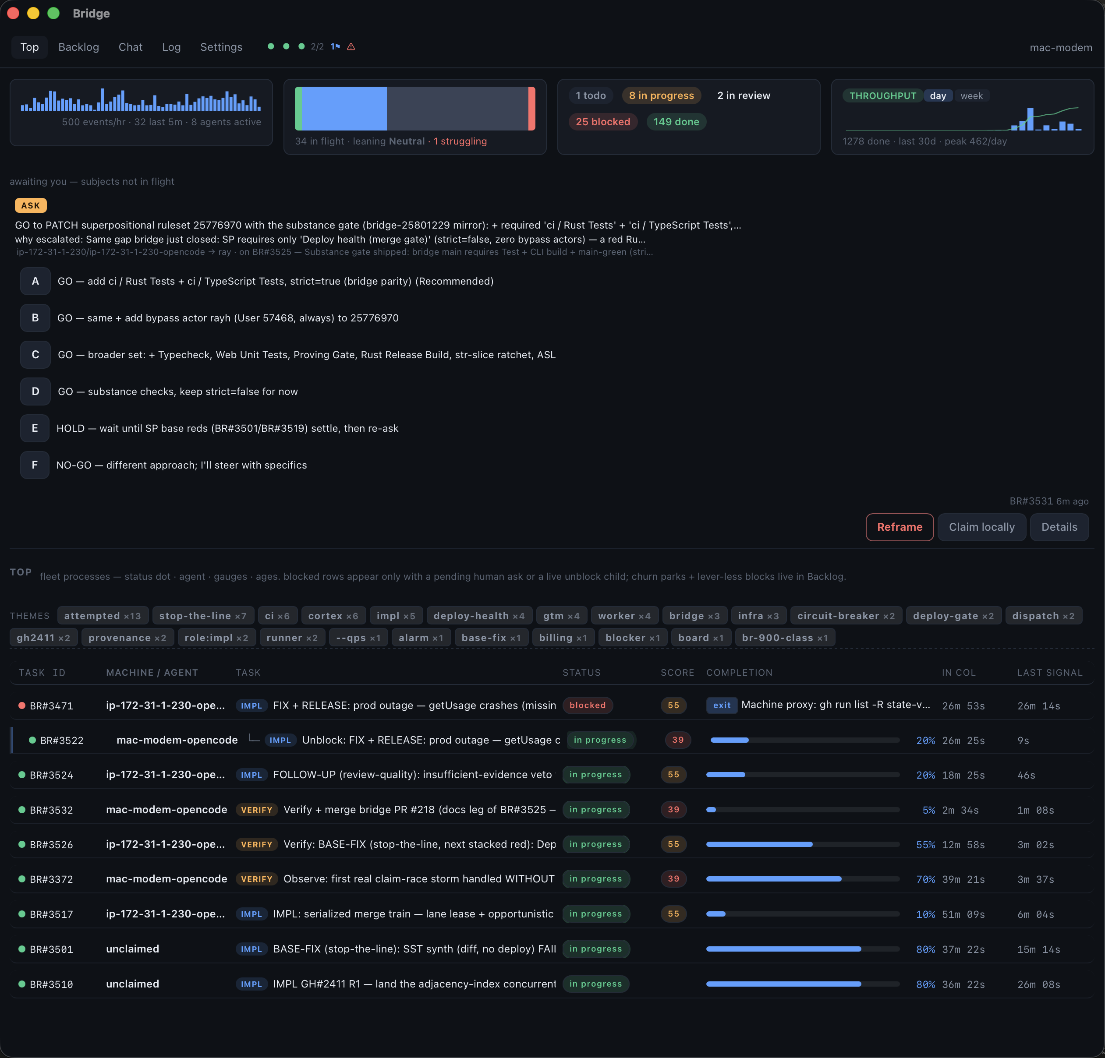Click the IMPL badge on BR#3517 row
The width and height of the screenshot is (1105, 1058).
[251, 914]
